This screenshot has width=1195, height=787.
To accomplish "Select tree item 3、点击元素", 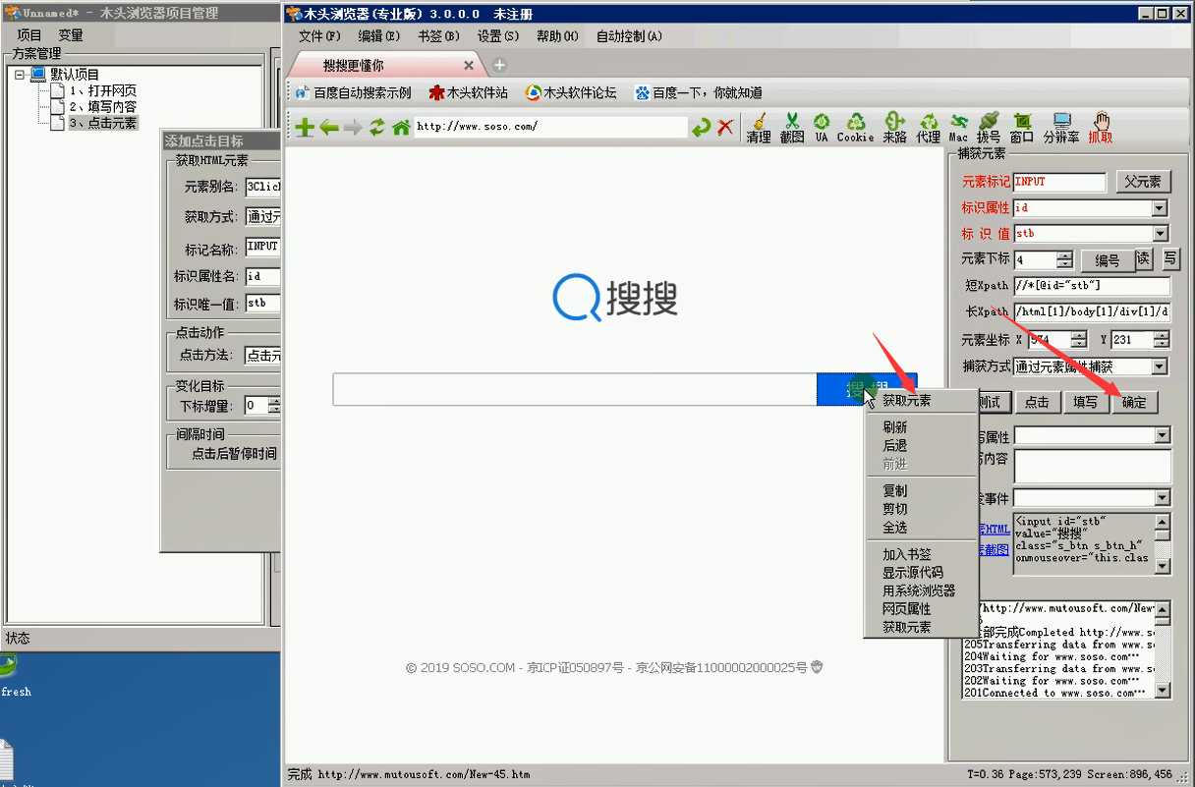I will (x=102, y=123).
